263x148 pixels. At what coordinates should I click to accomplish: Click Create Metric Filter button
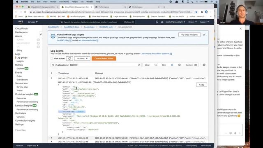[x=104, y=58]
